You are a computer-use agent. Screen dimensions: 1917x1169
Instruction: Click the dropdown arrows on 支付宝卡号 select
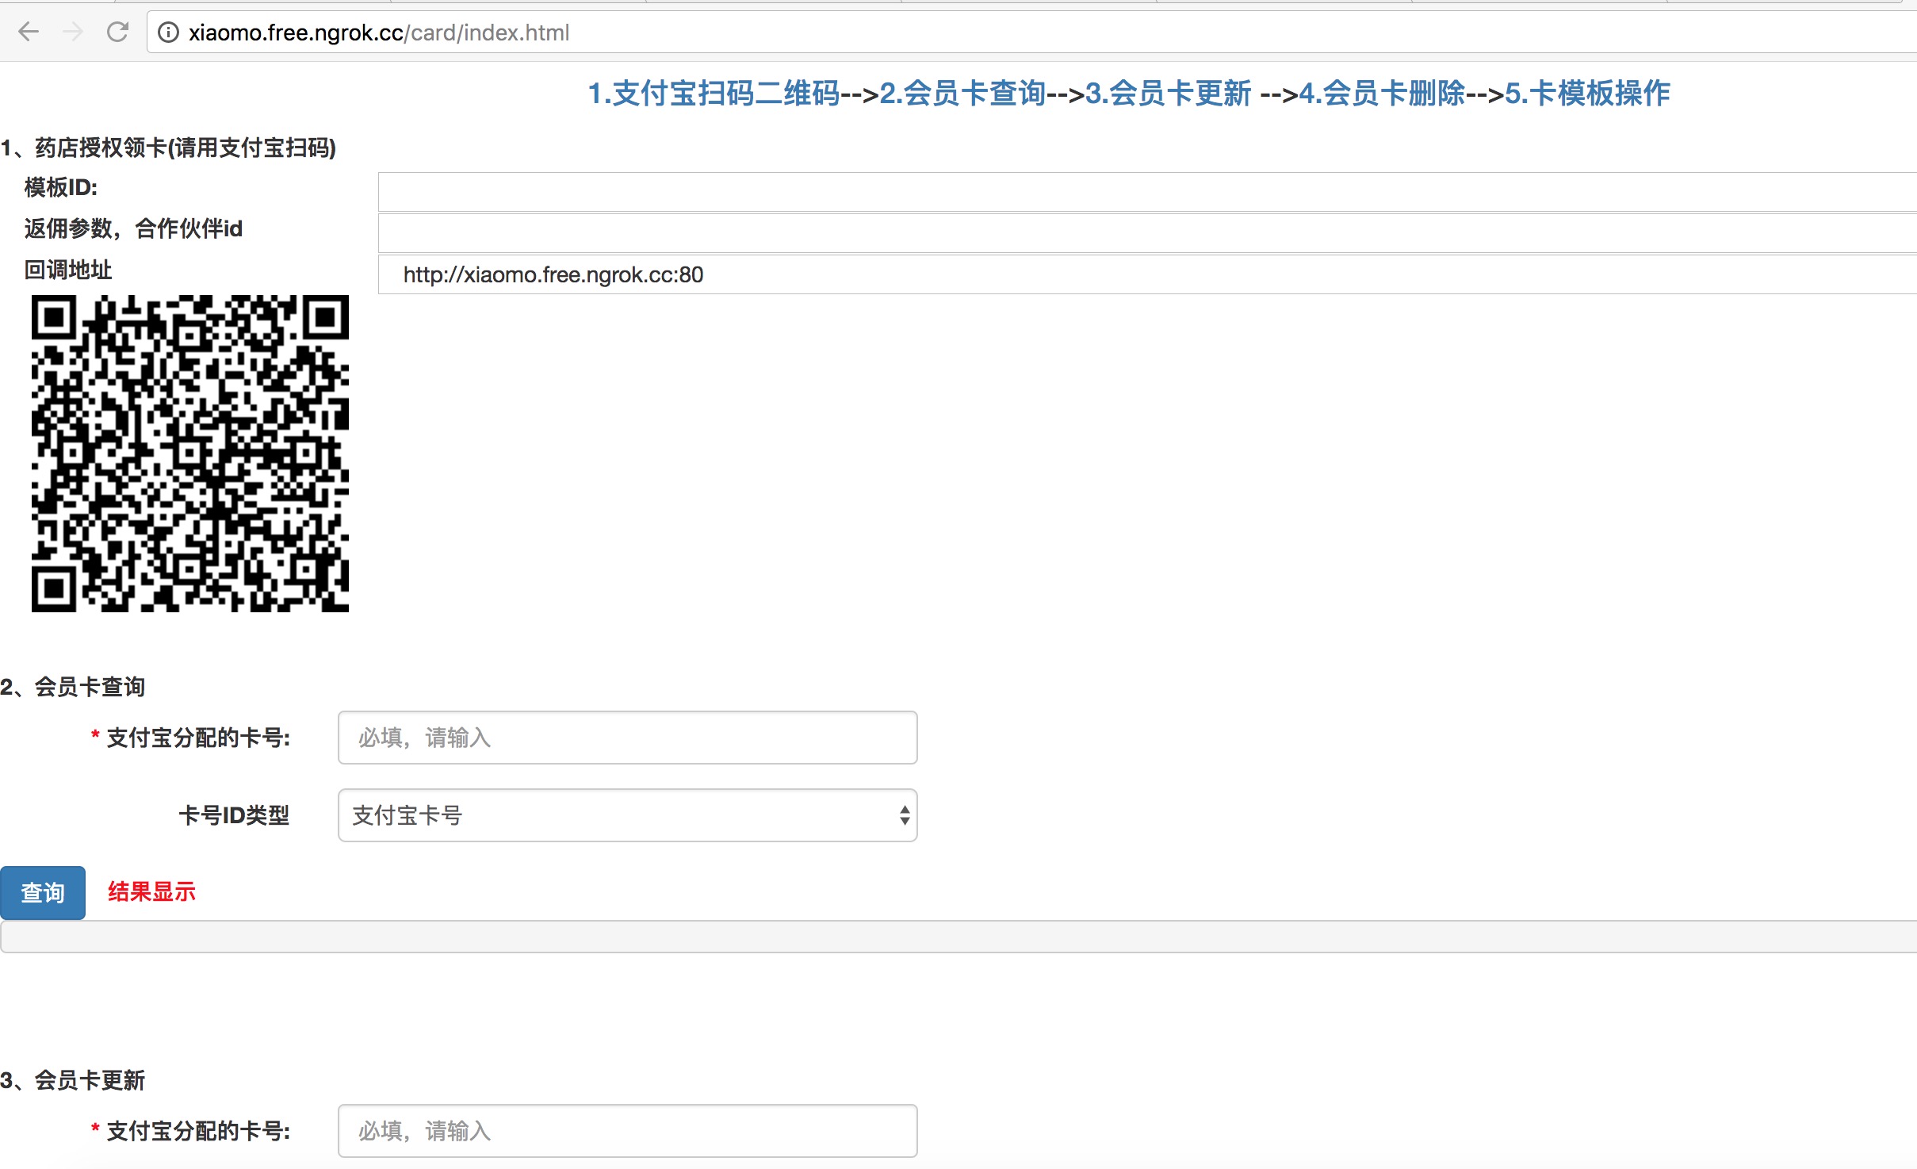click(904, 815)
